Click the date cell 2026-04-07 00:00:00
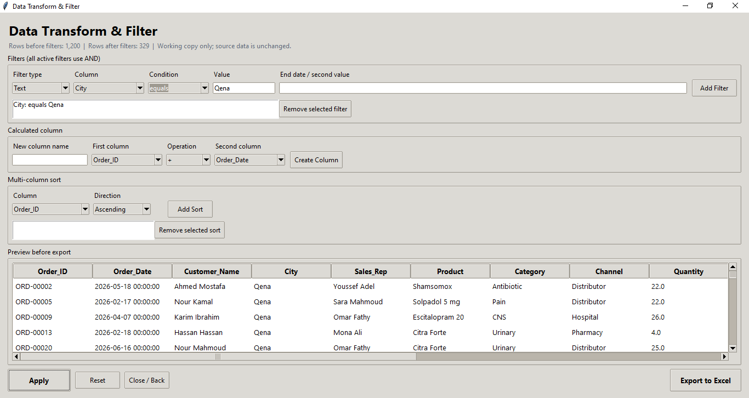This screenshot has width=749, height=398. point(127,317)
